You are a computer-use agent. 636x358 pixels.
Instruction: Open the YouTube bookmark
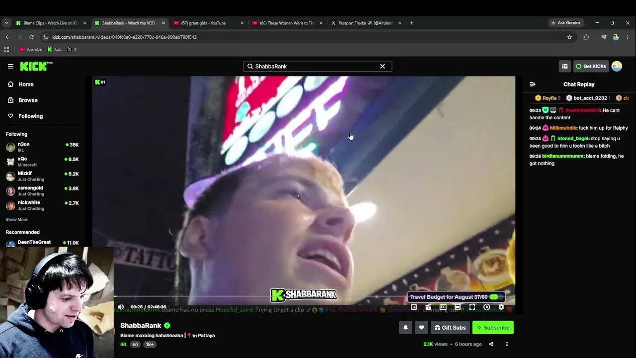30,49
